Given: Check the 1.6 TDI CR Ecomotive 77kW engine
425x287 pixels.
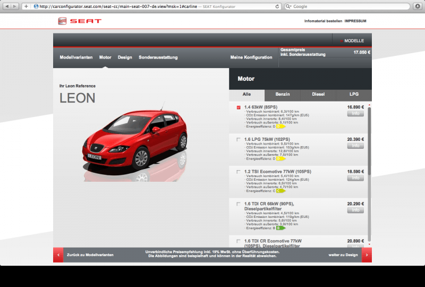Looking at the screenshot, I should (239, 241).
